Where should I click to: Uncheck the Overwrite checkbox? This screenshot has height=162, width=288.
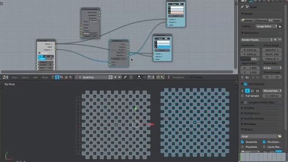(243, 142)
